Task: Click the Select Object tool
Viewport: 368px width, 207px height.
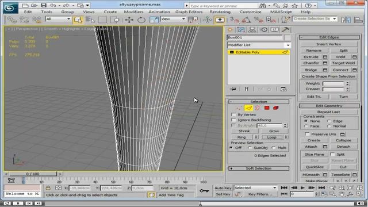Action: (x=78, y=20)
